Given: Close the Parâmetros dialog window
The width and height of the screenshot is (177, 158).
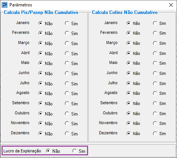Looking at the screenshot, I should click(171, 5).
